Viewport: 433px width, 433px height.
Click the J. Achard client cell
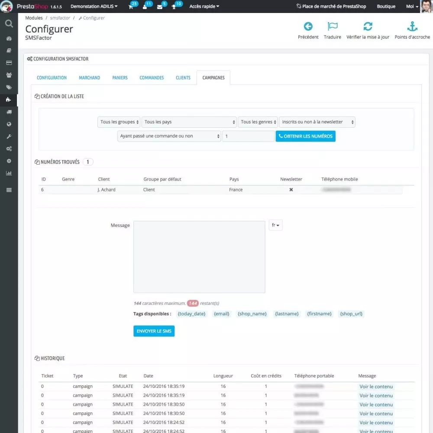107,190
